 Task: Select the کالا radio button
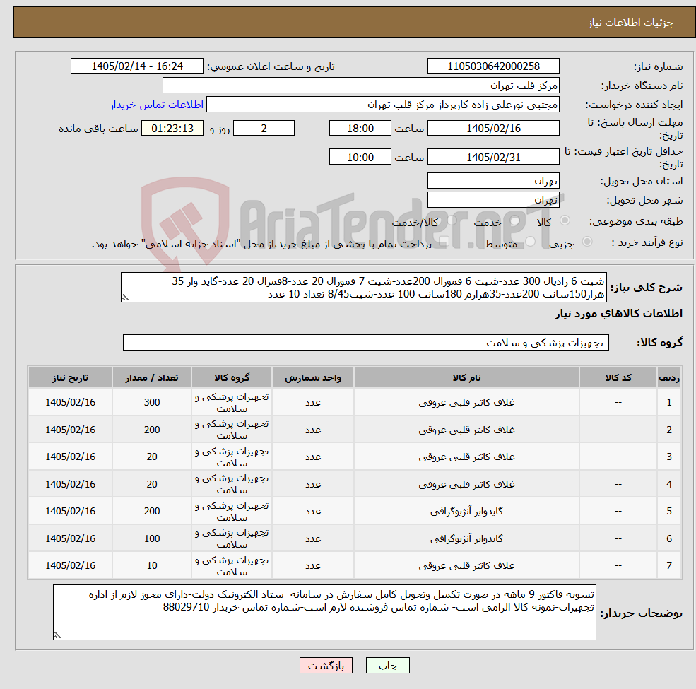[565, 220]
